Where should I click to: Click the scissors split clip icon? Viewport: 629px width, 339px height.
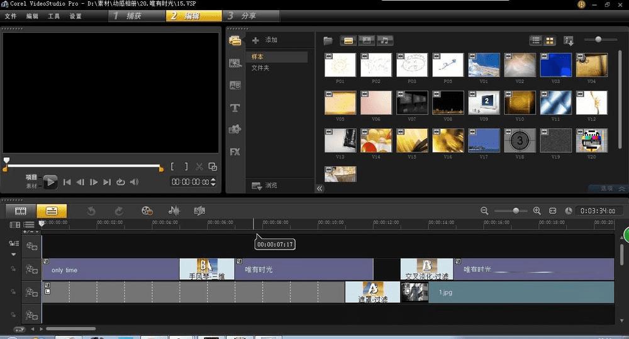(199, 167)
